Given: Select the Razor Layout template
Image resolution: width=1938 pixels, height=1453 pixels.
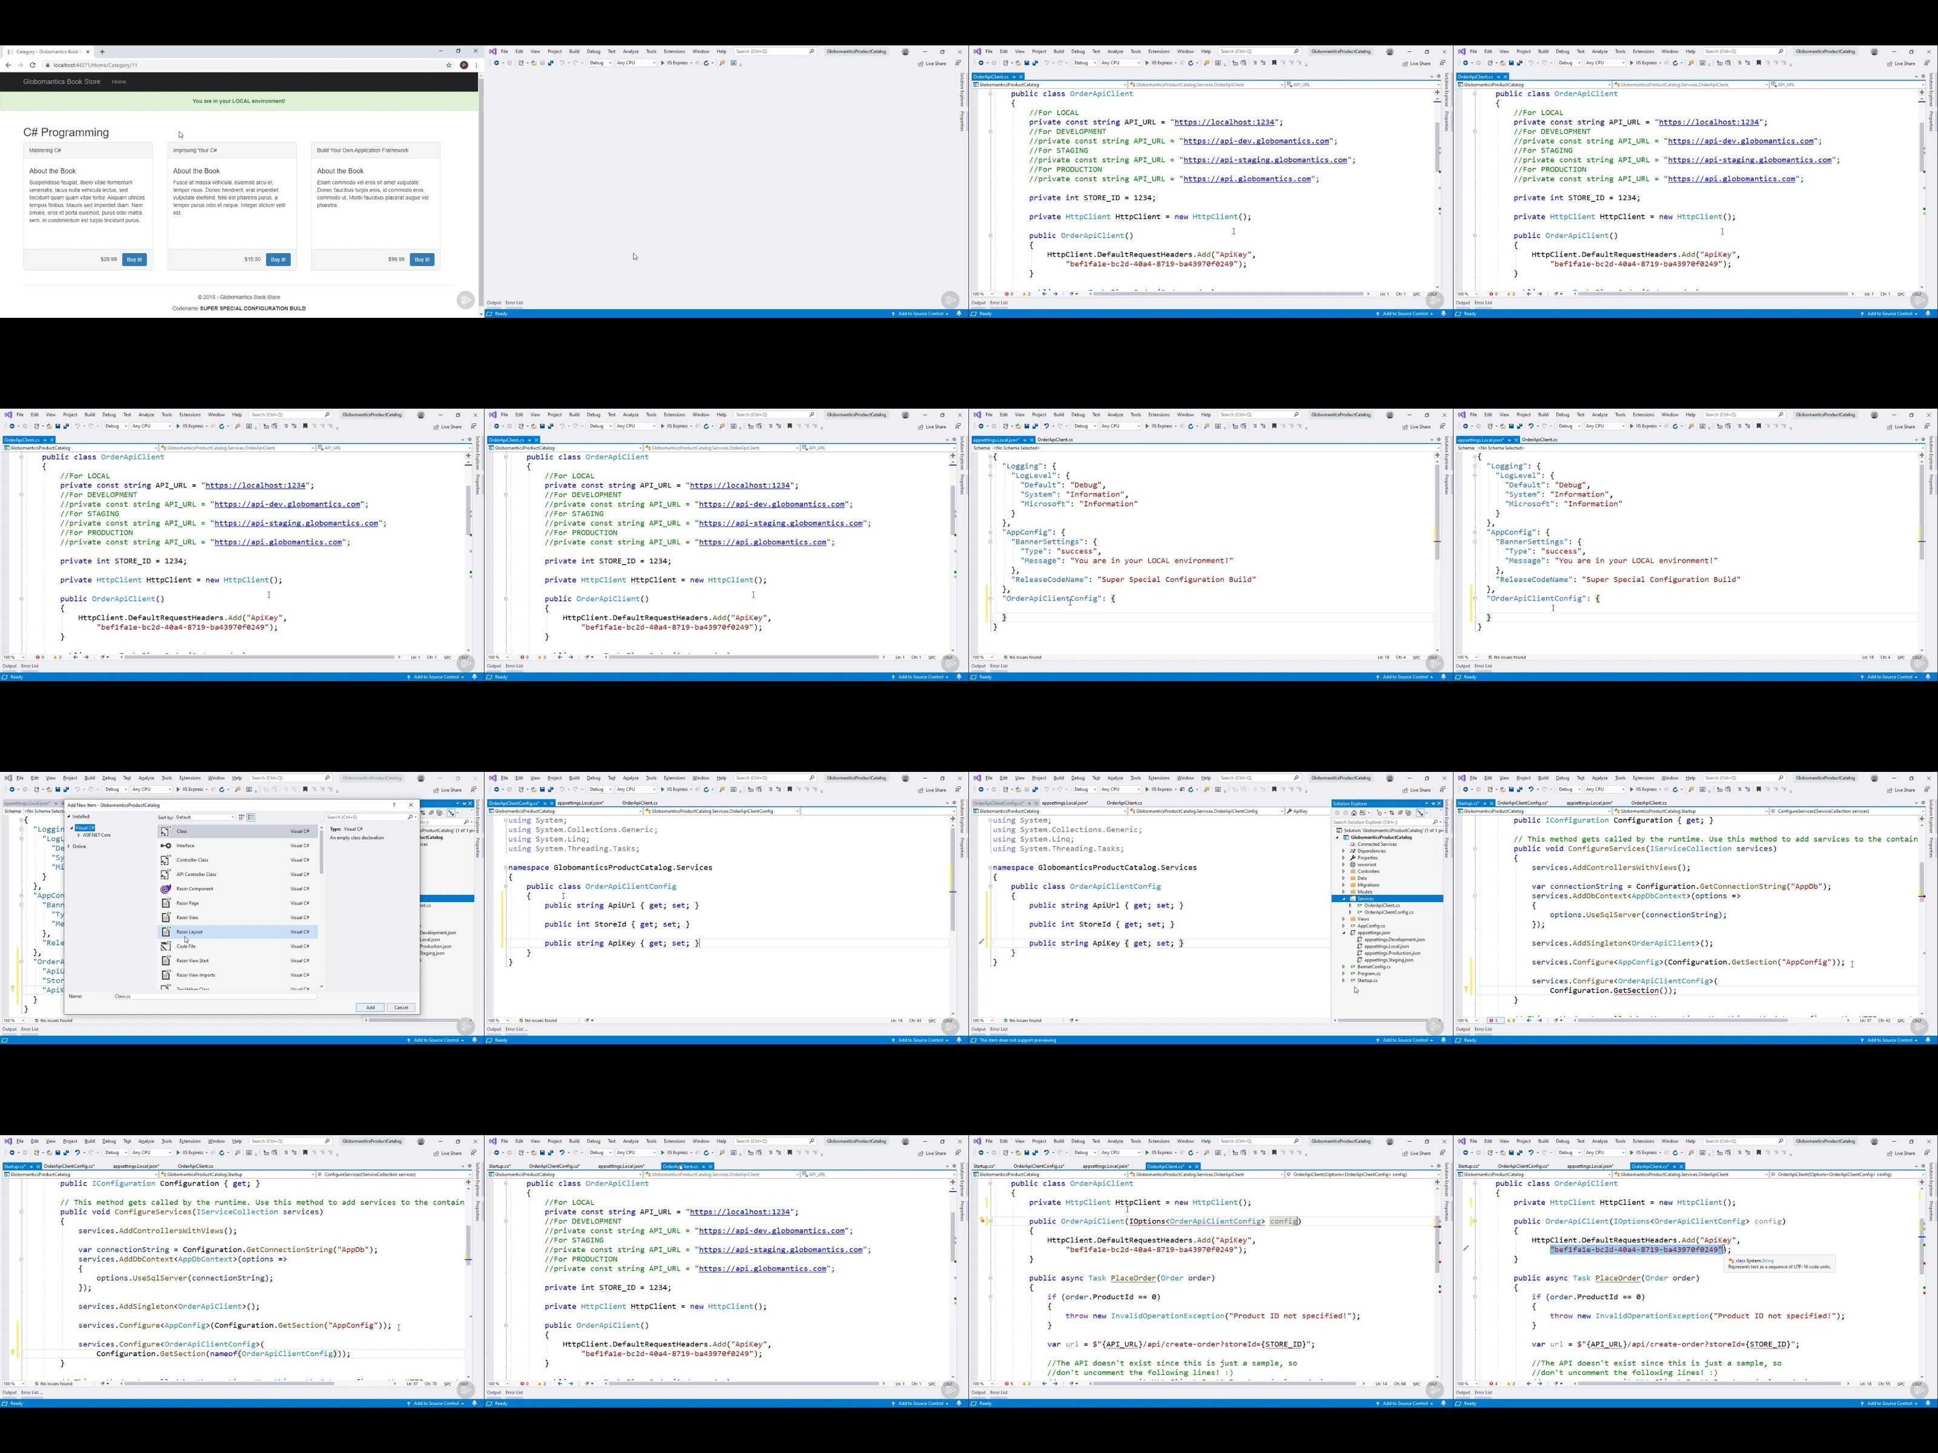Looking at the screenshot, I should tap(237, 932).
